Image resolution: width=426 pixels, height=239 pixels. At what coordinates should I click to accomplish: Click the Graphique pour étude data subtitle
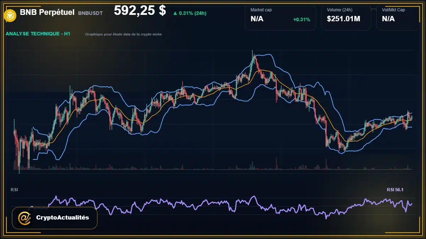point(123,34)
